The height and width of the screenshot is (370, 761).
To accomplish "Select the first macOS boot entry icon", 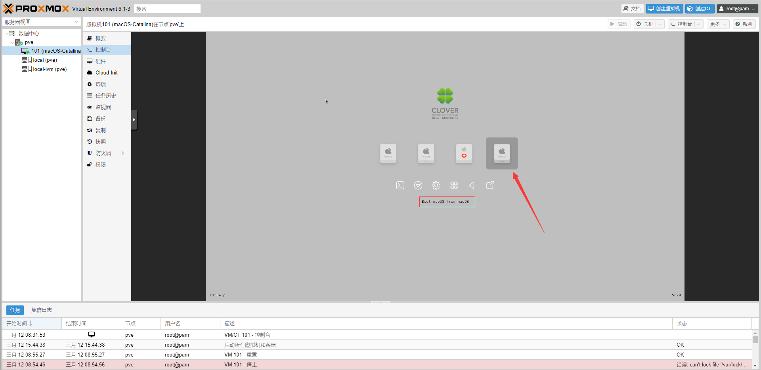I will (388, 153).
